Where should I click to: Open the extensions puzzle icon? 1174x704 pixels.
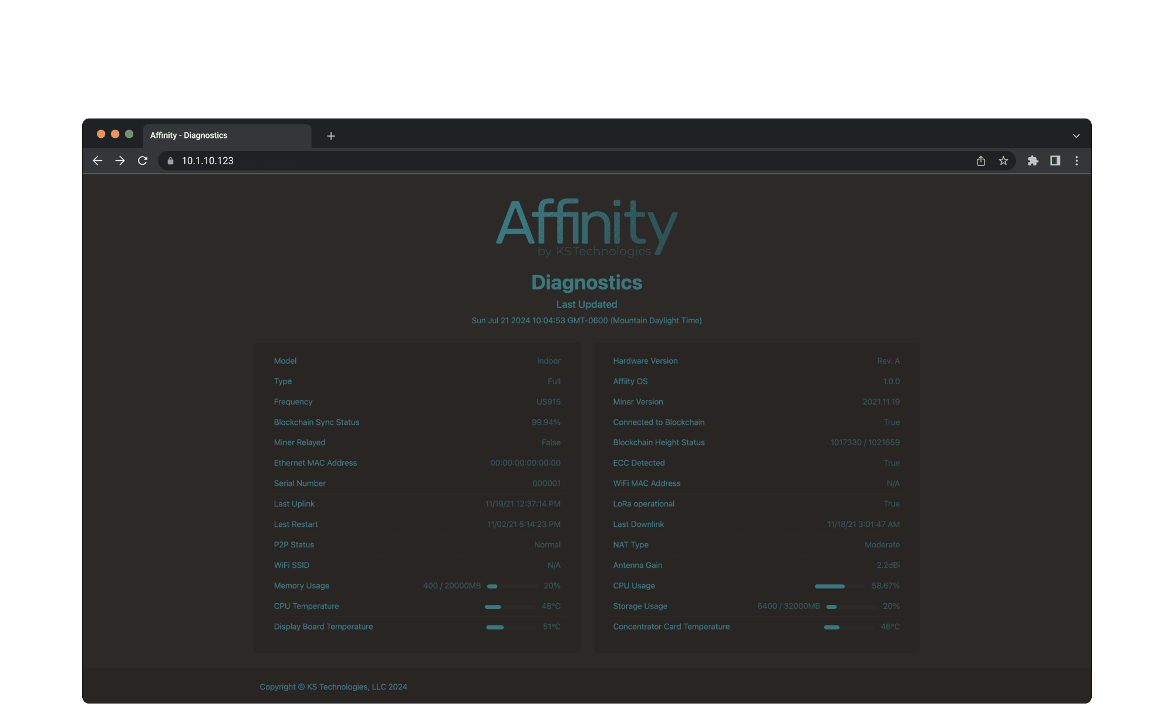[x=1033, y=161]
